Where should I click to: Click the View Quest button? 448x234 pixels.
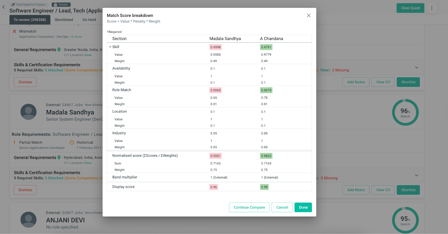tap(410, 8)
